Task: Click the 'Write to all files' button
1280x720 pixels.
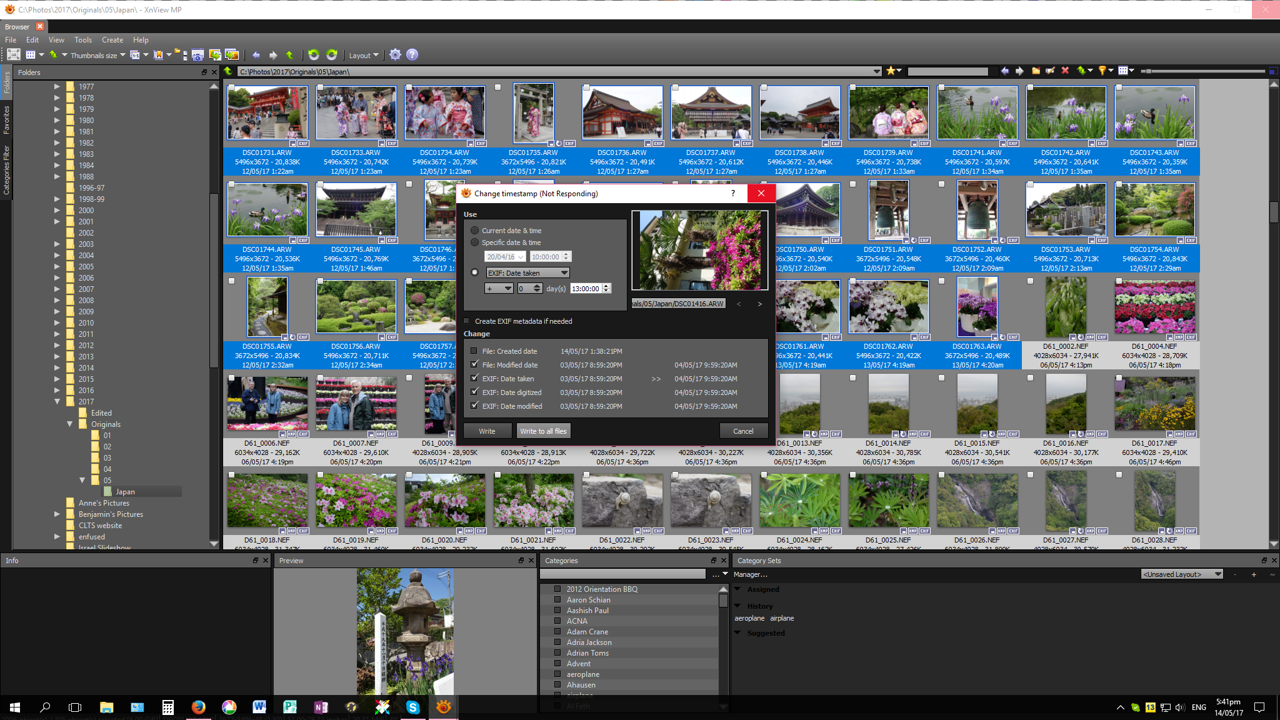Action: (x=543, y=431)
